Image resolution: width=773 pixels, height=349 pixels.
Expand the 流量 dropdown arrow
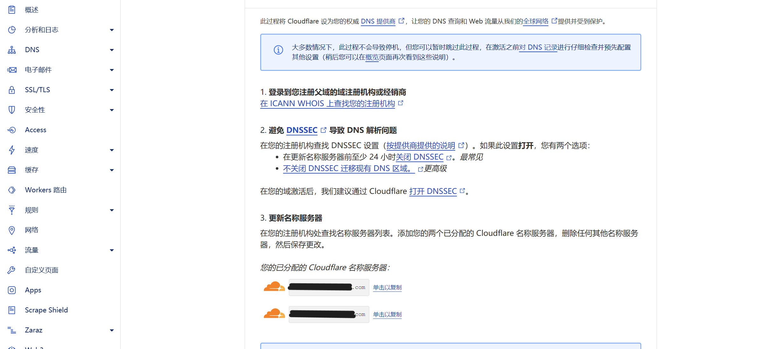[x=112, y=250]
